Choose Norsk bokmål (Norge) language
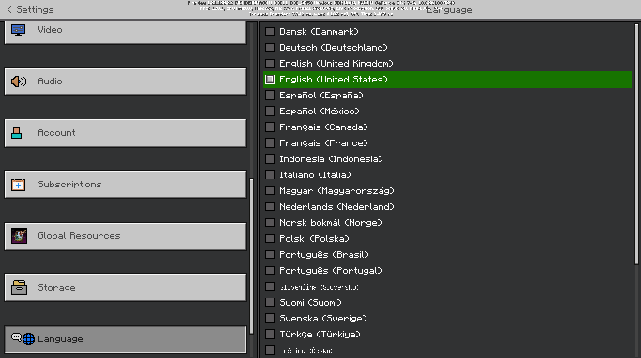 (448, 223)
